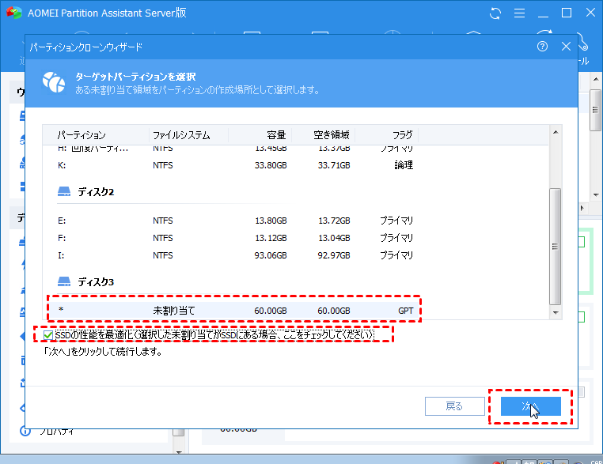The height and width of the screenshot is (464, 603).
Task: Close the partition clone wizard dialog
Action: tap(566, 47)
